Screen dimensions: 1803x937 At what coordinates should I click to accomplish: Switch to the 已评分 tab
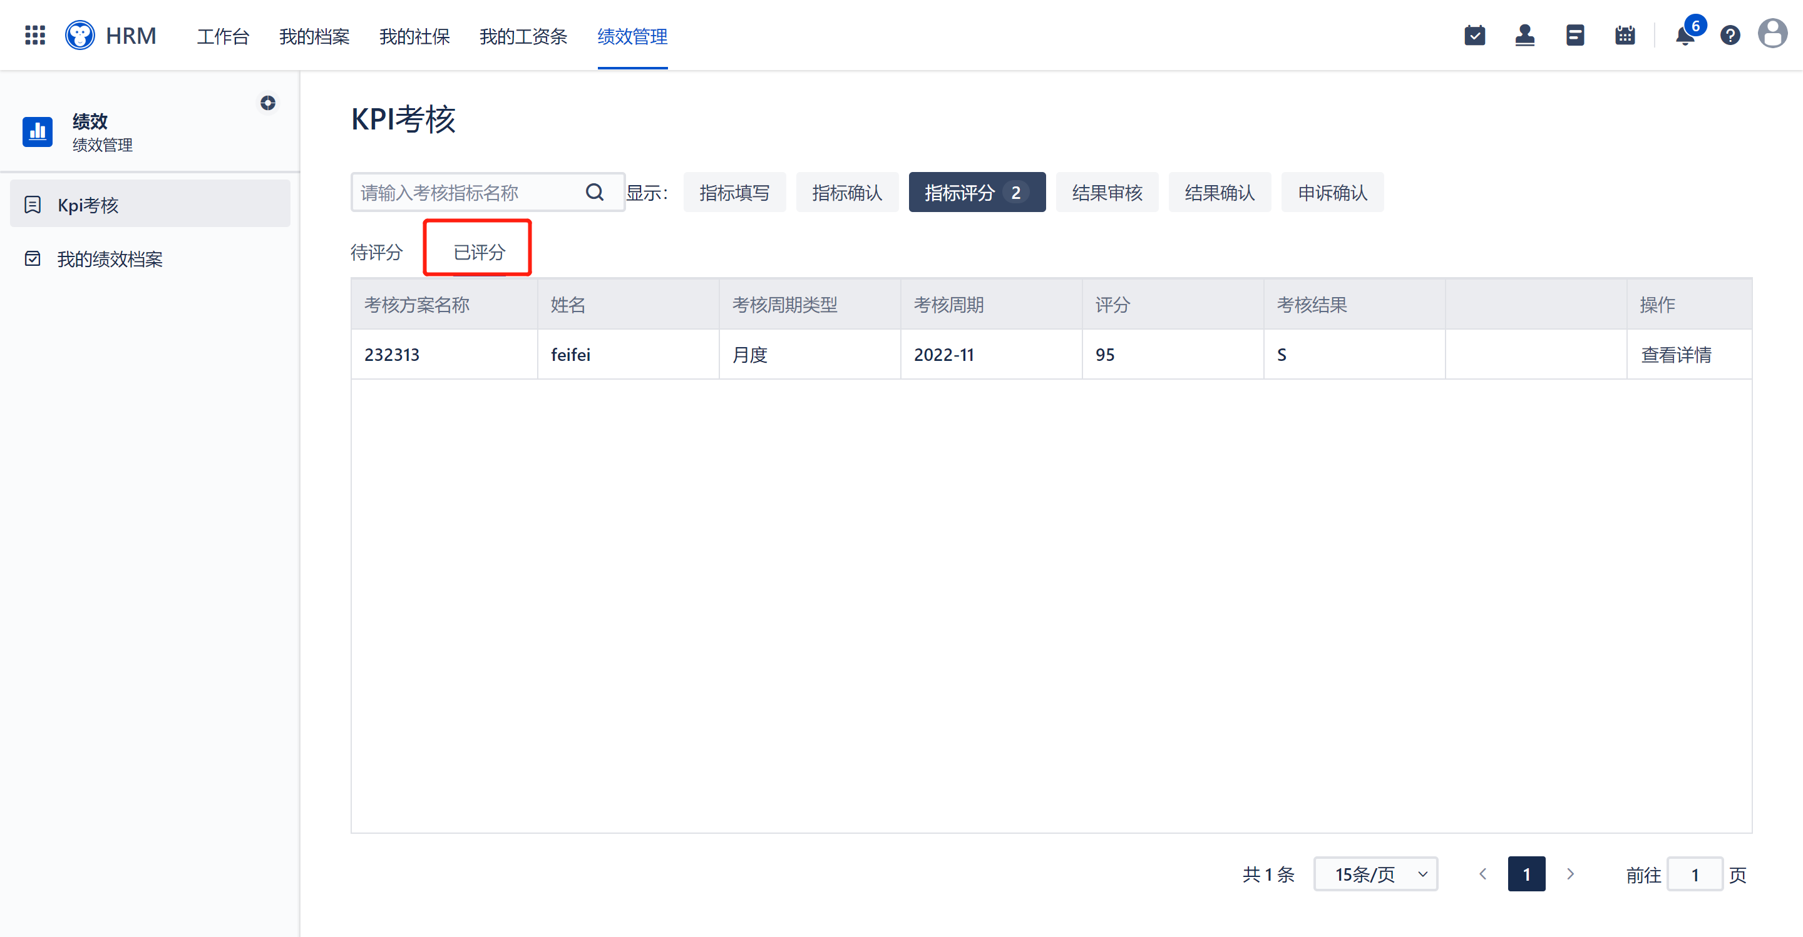tap(479, 251)
